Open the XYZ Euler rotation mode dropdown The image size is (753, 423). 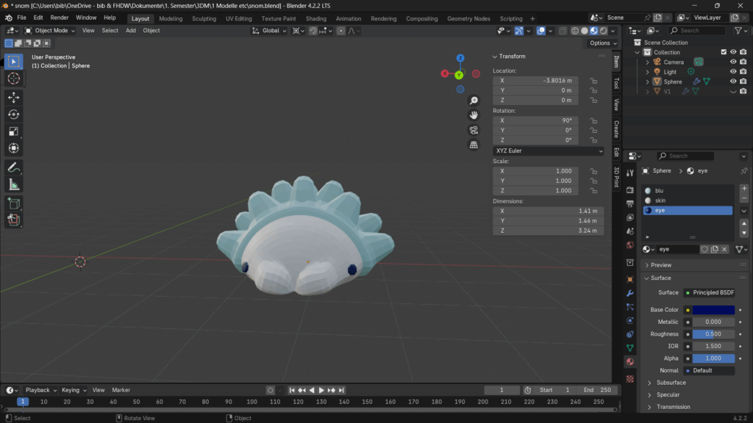548,151
